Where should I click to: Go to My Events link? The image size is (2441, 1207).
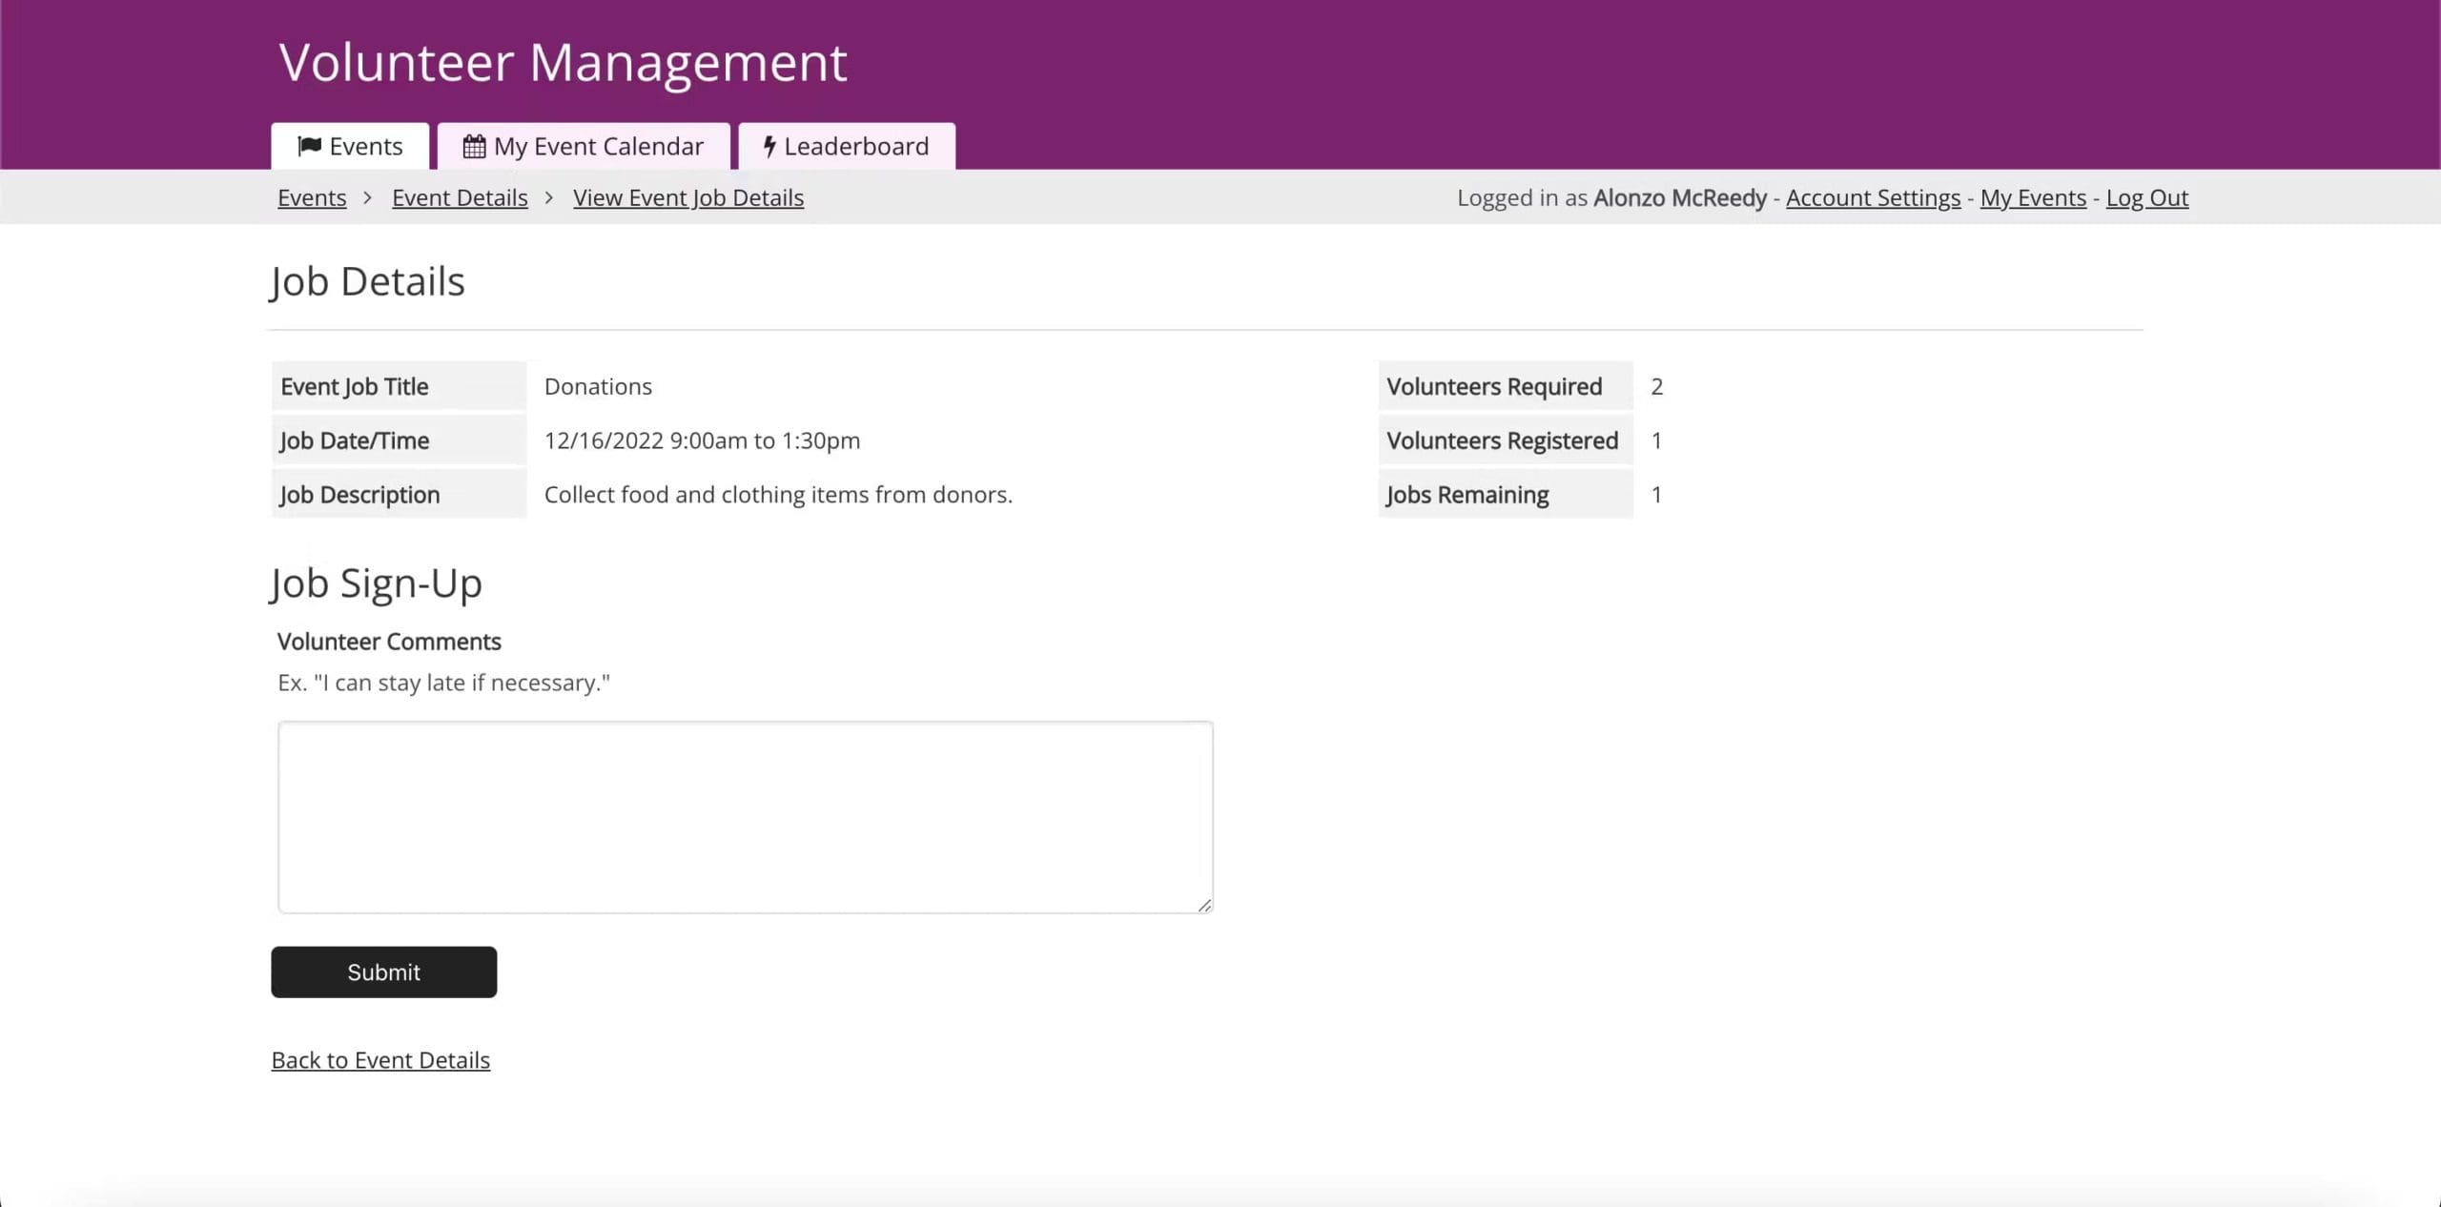tap(2033, 198)
